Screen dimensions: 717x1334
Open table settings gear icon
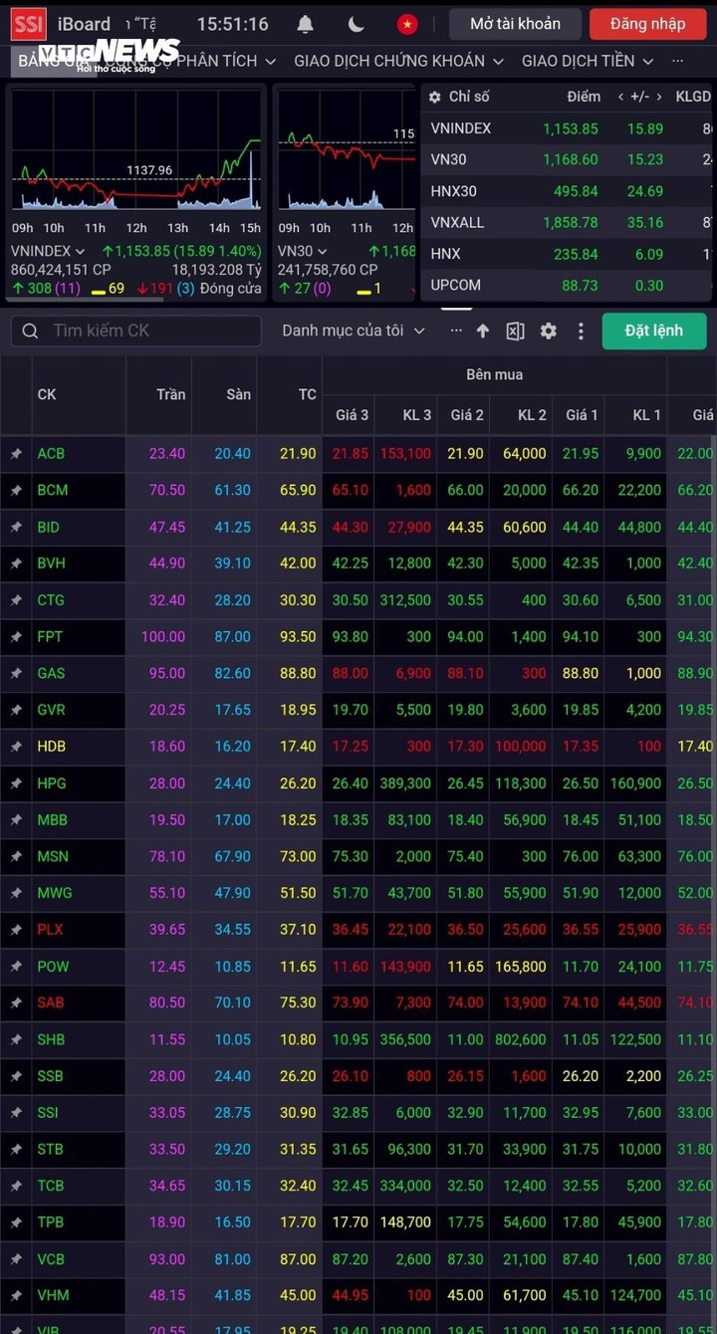[x=549, y=331]
